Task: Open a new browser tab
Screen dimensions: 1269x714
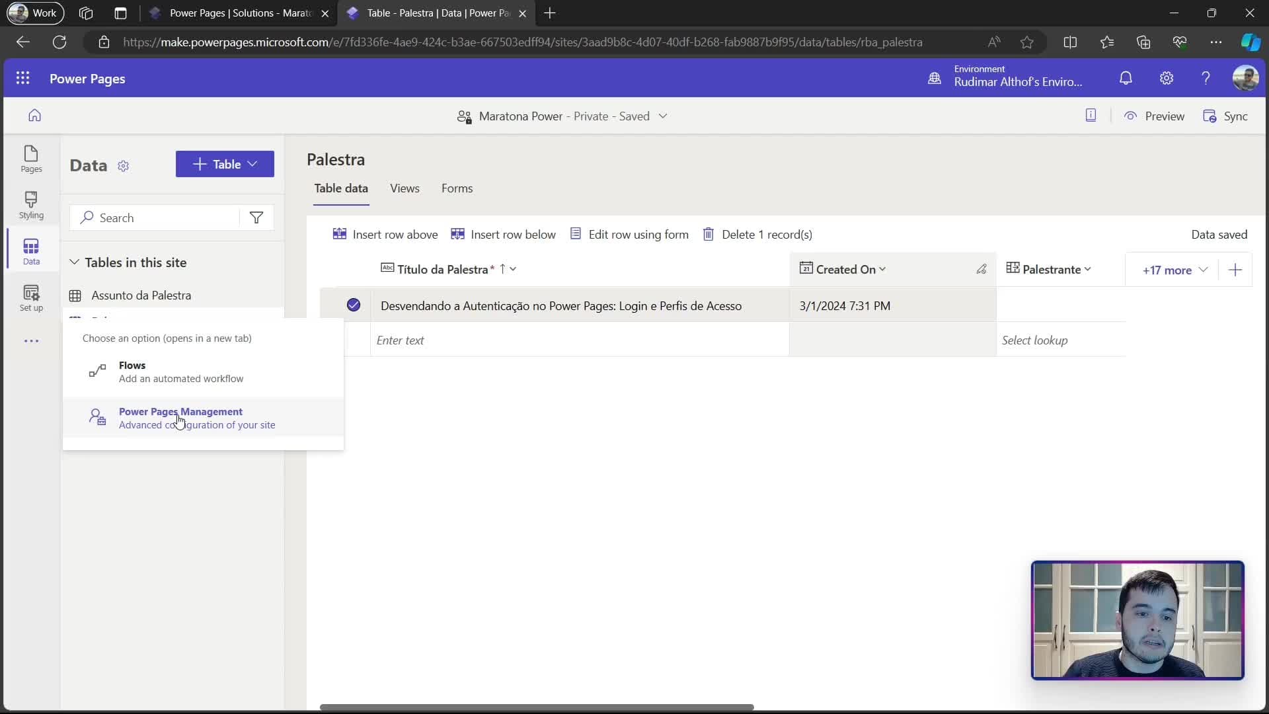Action: pyautogui.click(x=549, y=13)
